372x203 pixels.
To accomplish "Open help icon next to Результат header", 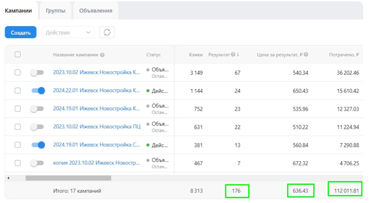I will [x=233, y=54].
